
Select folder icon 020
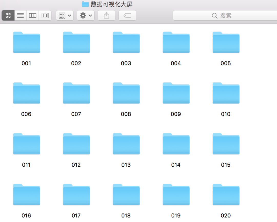[x=226, y=195]
